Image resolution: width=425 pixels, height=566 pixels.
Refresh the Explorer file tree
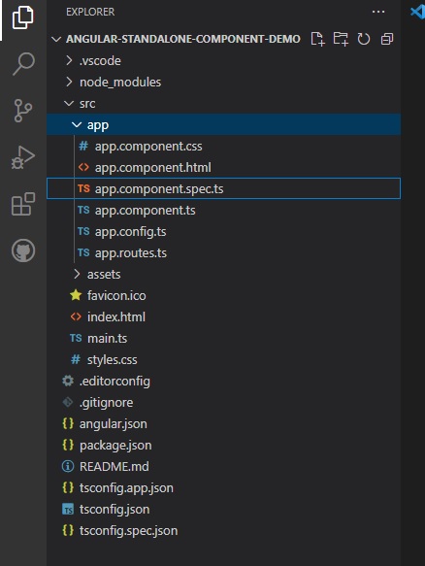[364, 39]
